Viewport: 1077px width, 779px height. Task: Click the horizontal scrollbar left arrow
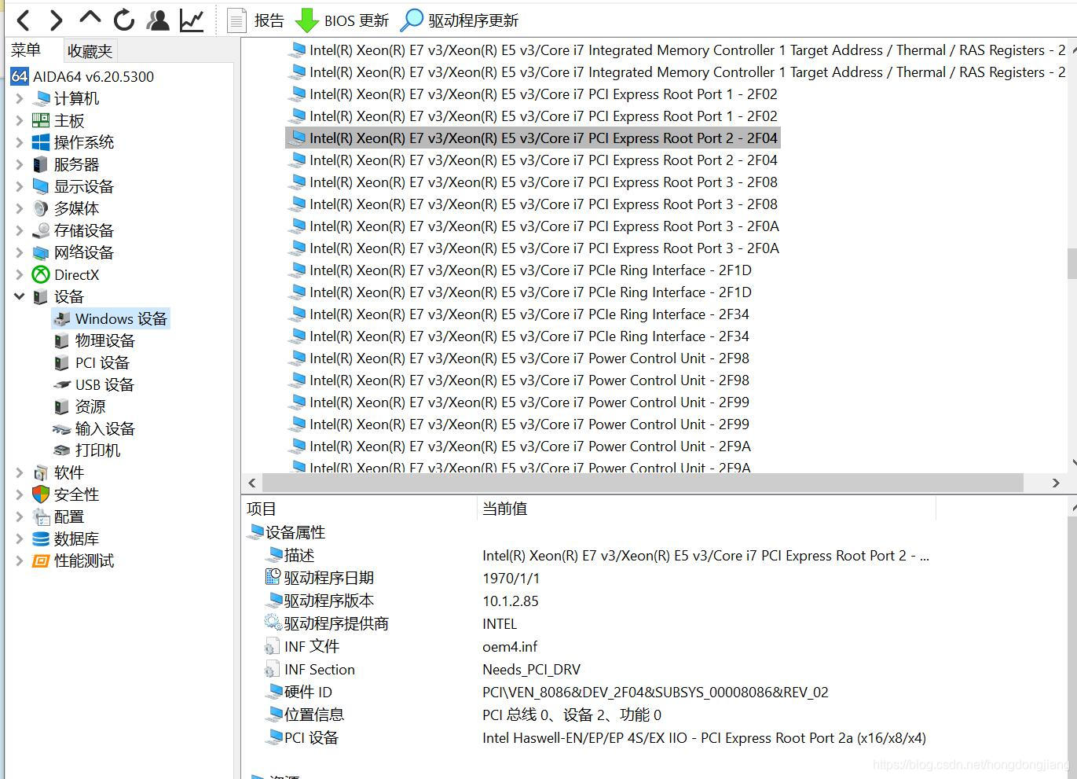(x=251, y=483)
